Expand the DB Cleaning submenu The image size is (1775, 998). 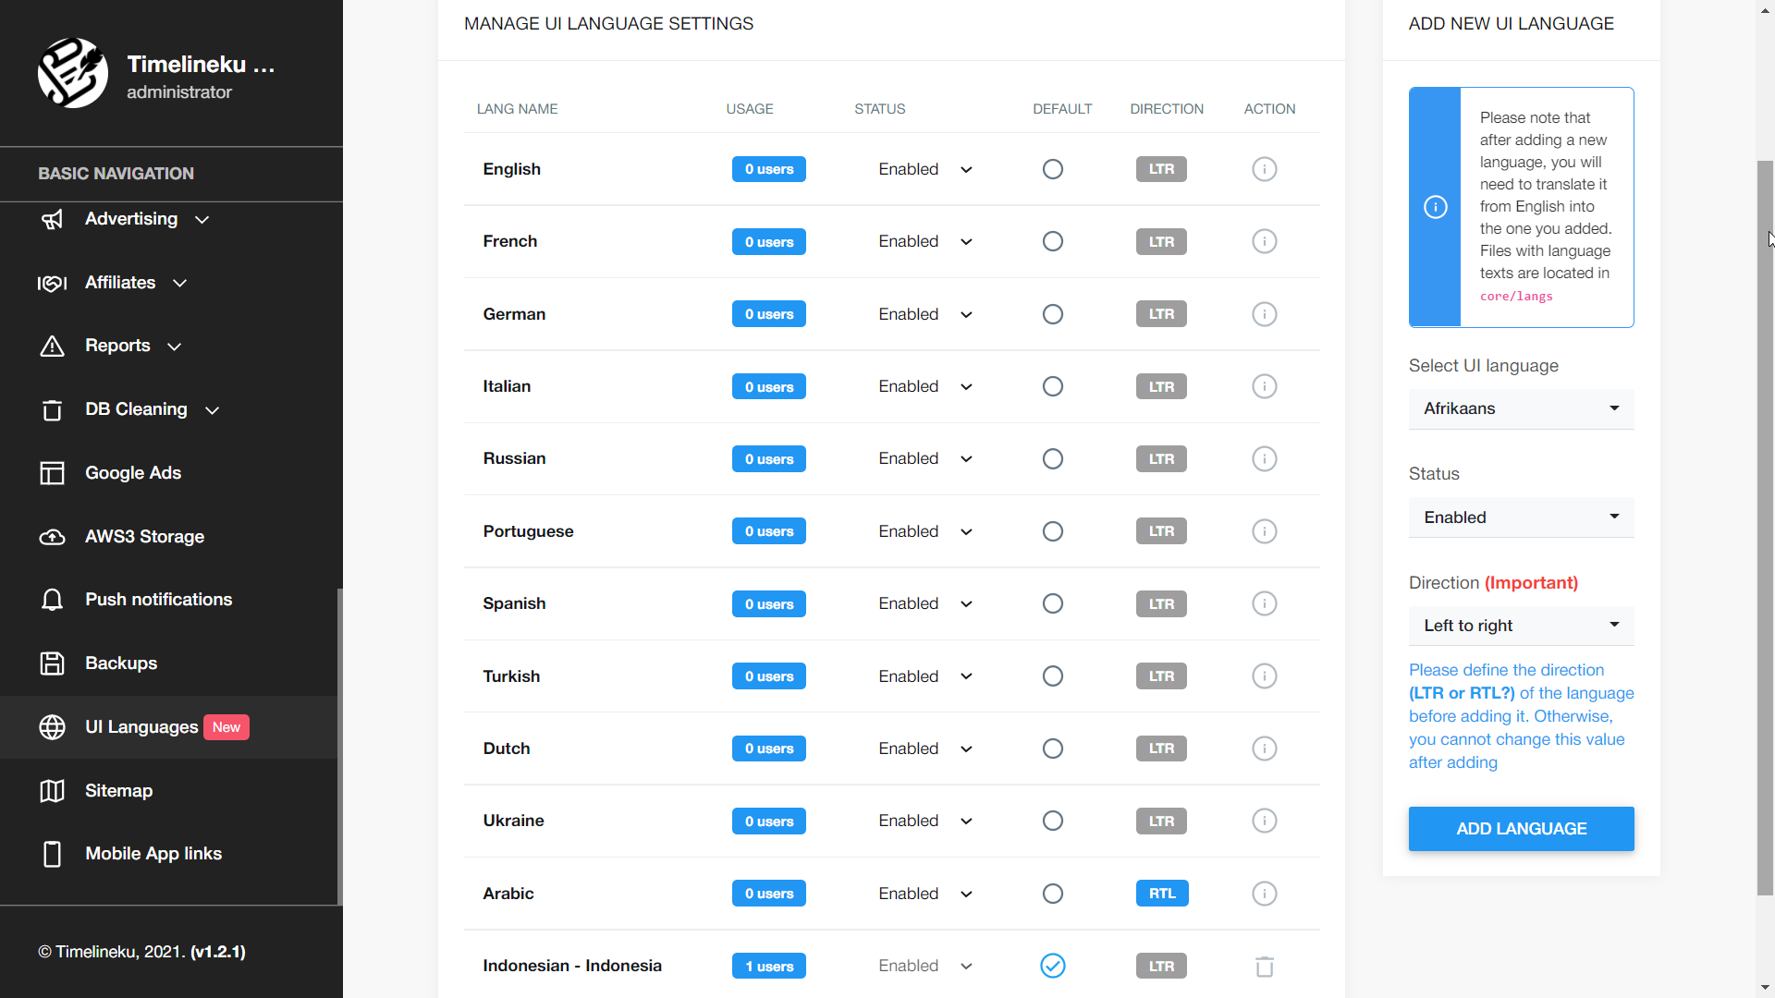[x=212, y=410]
